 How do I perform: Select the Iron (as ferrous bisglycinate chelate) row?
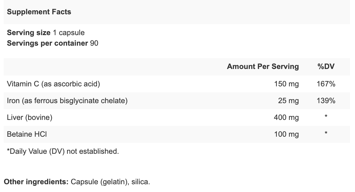coord(67,101)
